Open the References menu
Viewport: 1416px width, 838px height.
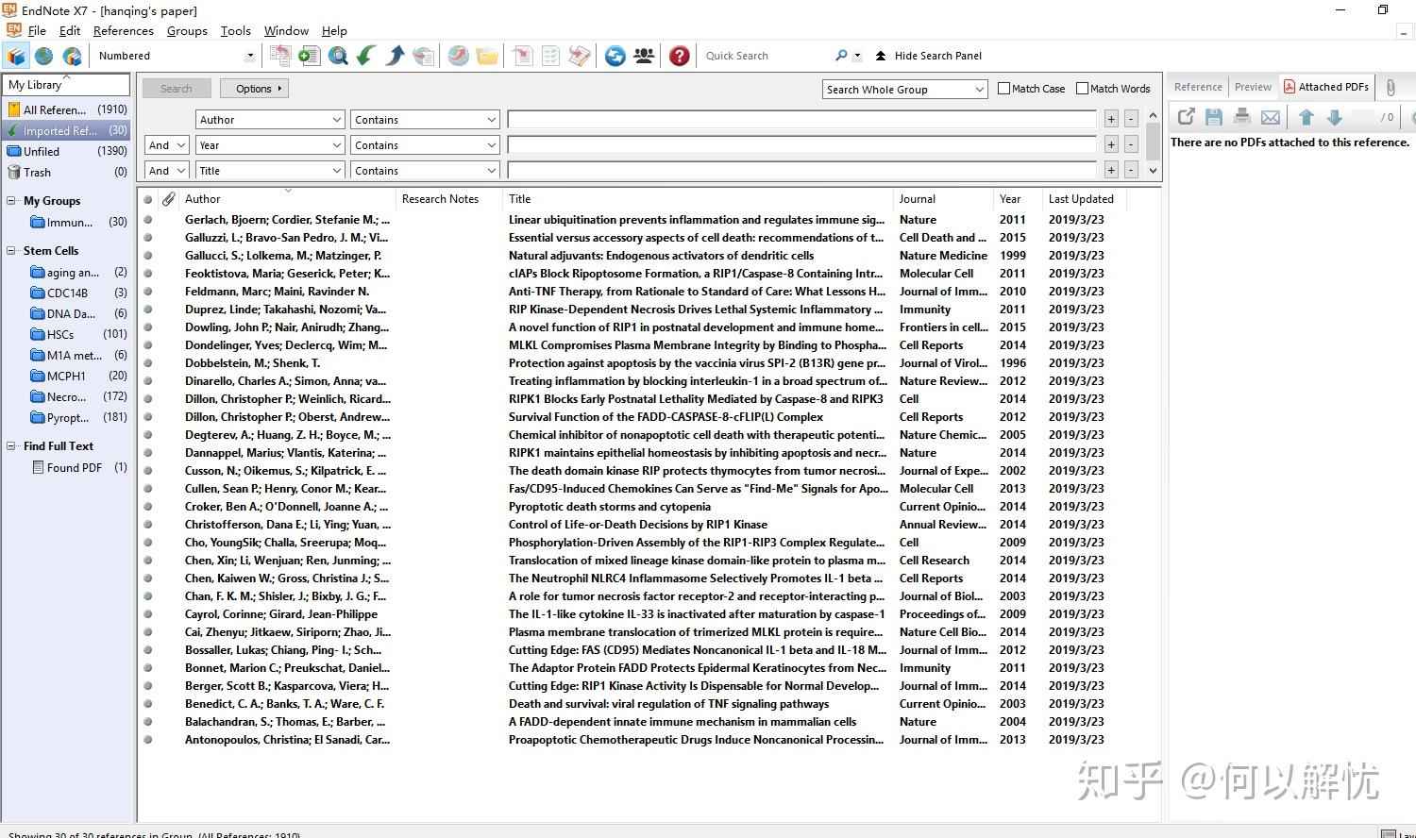tap(123, 30)
